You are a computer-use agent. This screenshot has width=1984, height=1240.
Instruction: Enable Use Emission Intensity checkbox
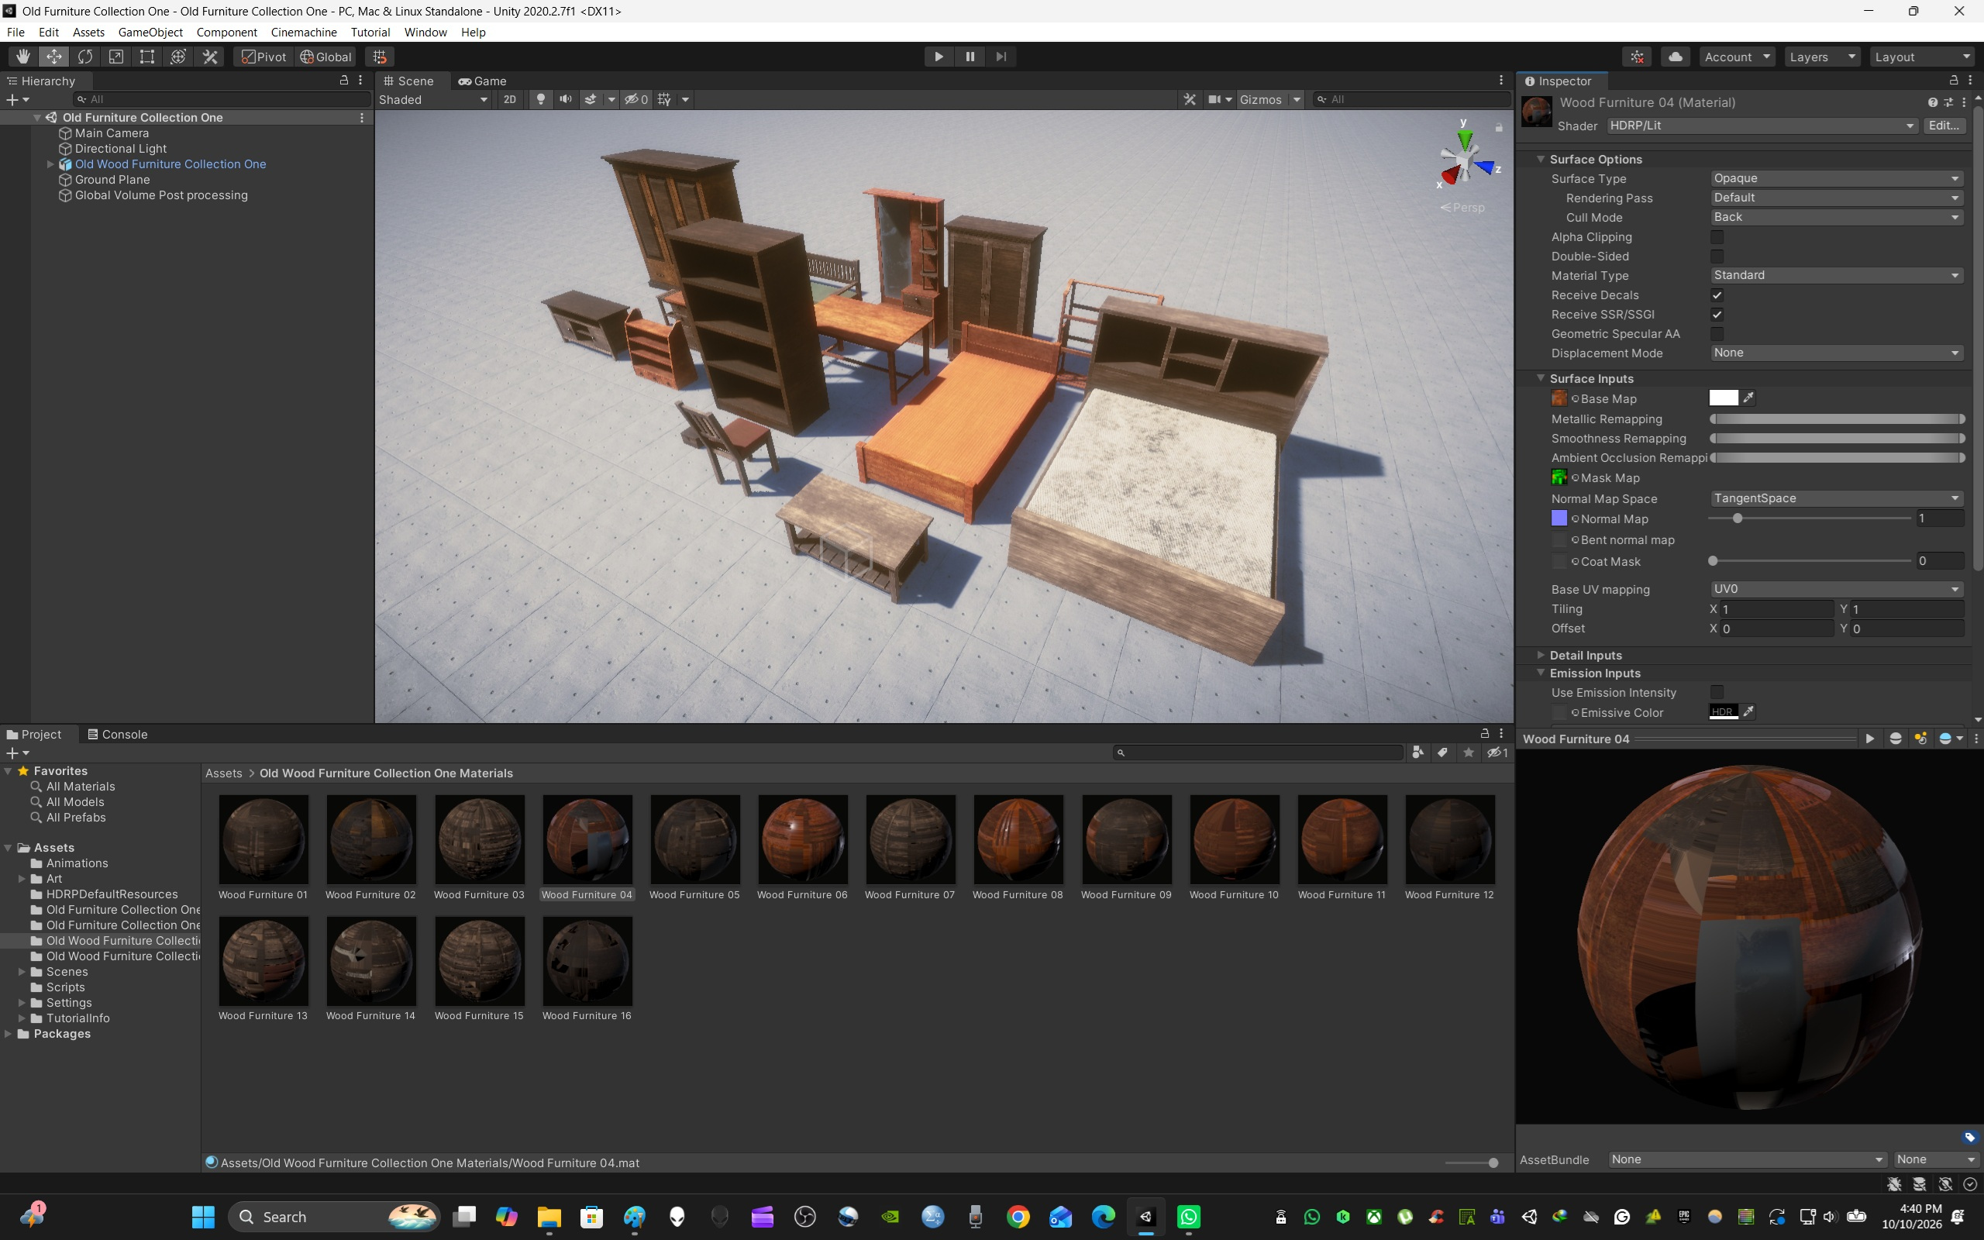tap(1717, 693)
